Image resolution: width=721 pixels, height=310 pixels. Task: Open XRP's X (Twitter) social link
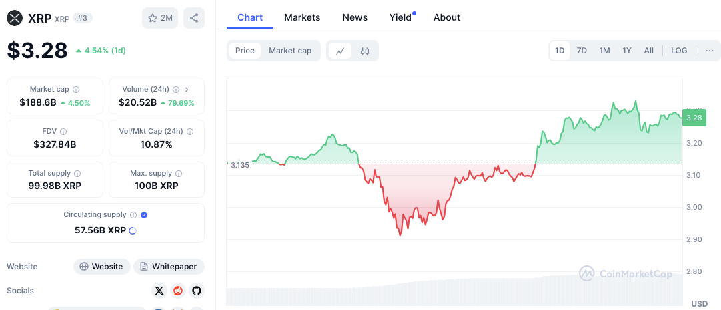pyautogui.click(x=159, y=291)
